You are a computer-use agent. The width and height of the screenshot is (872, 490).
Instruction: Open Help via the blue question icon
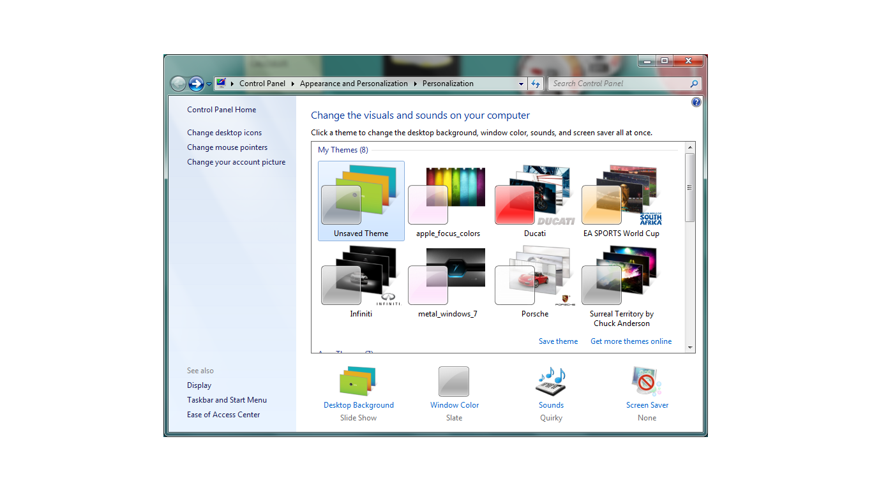[696, 102]
